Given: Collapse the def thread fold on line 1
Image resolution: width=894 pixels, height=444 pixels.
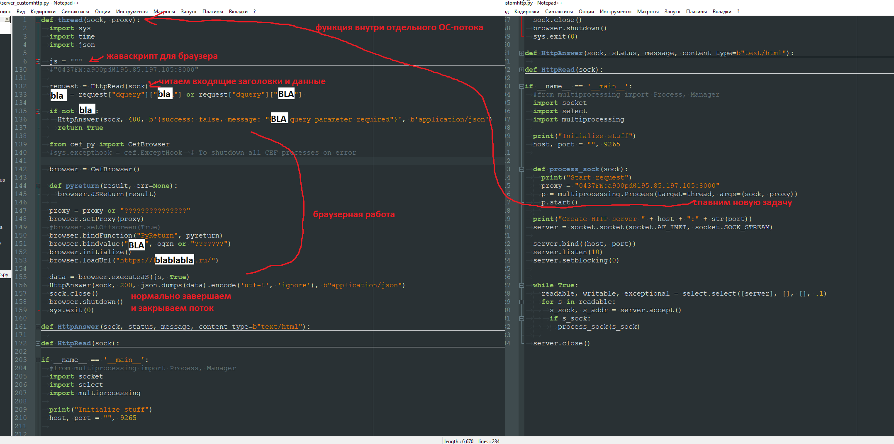Looking at the screenshot, I should click(x=38, y=20).
